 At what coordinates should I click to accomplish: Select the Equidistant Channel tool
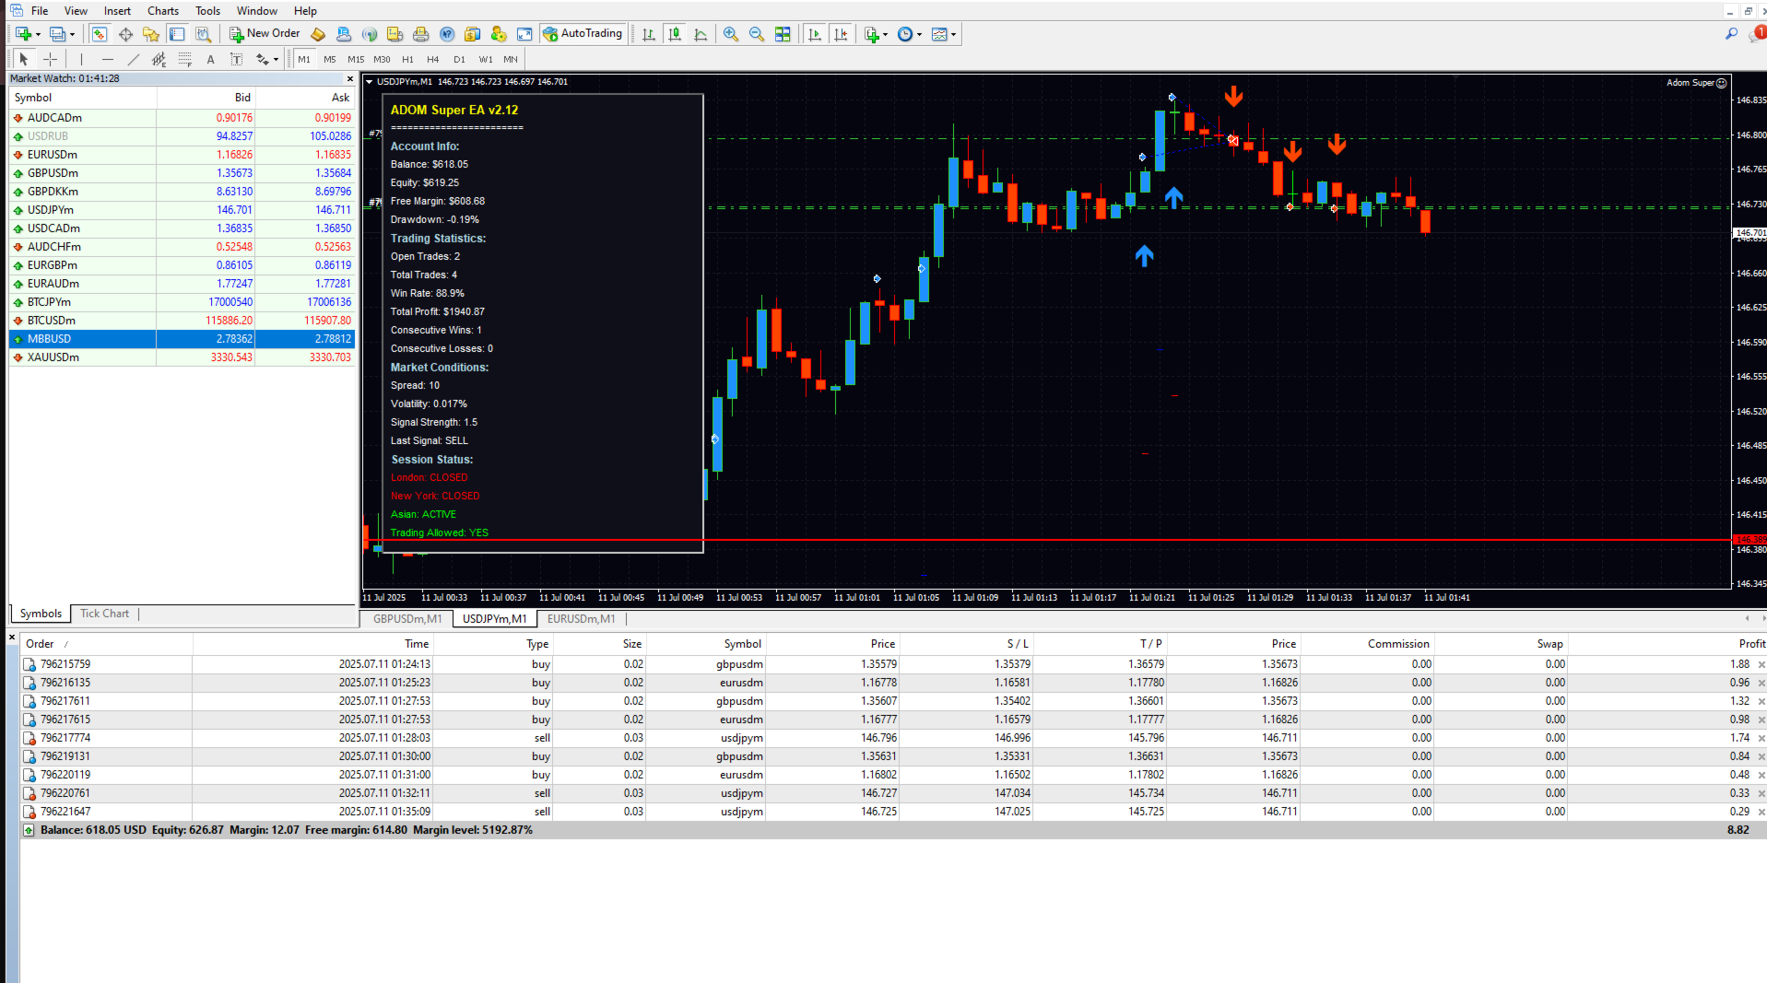(x=159, y=59)
